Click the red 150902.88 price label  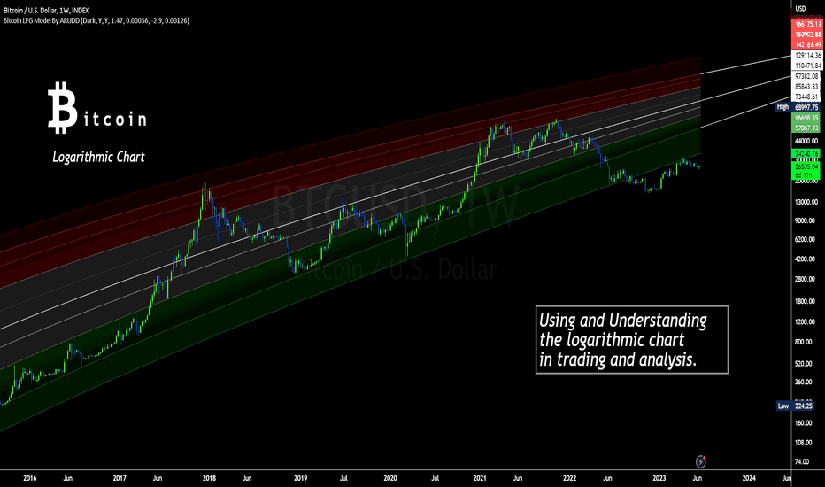pos(807,35)
